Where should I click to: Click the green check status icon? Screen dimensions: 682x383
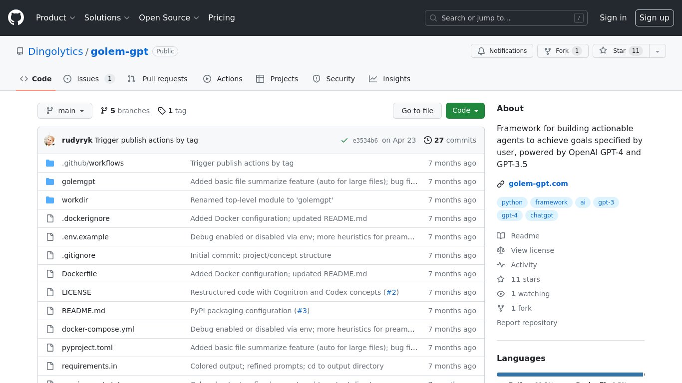(x=344, y=141)
